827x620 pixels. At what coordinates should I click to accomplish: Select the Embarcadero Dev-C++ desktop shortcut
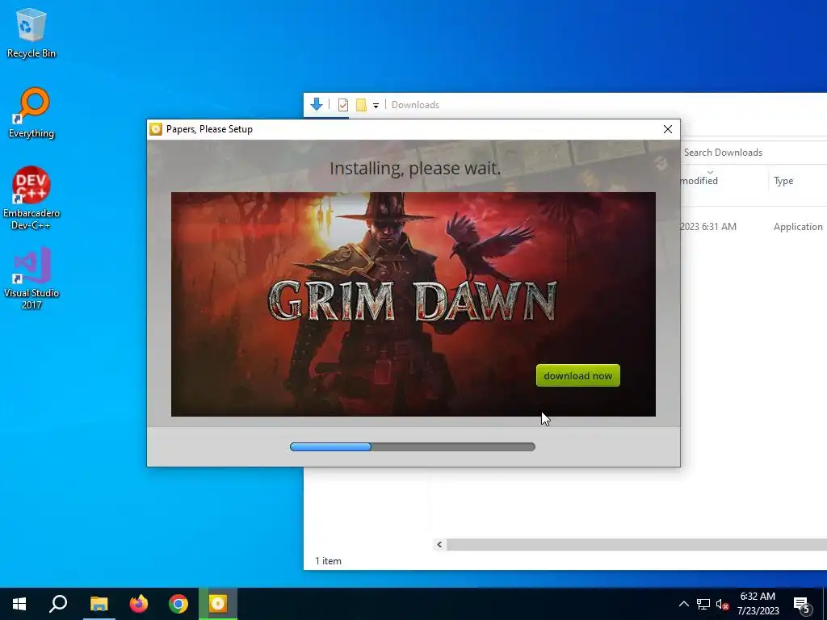[31, 199]
